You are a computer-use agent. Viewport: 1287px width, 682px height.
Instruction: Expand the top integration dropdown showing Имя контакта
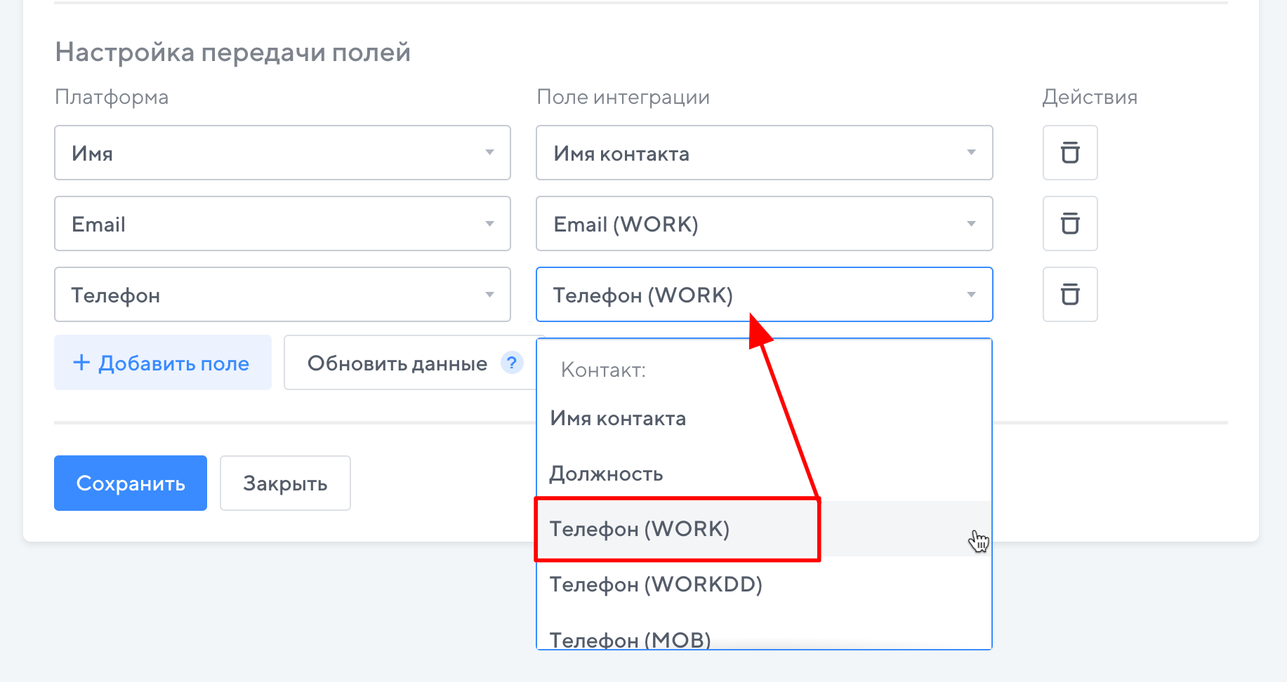point(764,153)
